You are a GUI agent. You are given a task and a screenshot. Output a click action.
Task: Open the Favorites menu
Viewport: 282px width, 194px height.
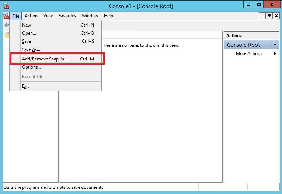pos(67,16)
